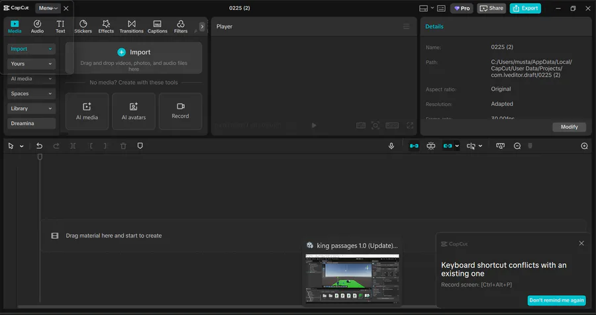
Task: Click the king passages window thumbnail preview
Action: (352, 278)
